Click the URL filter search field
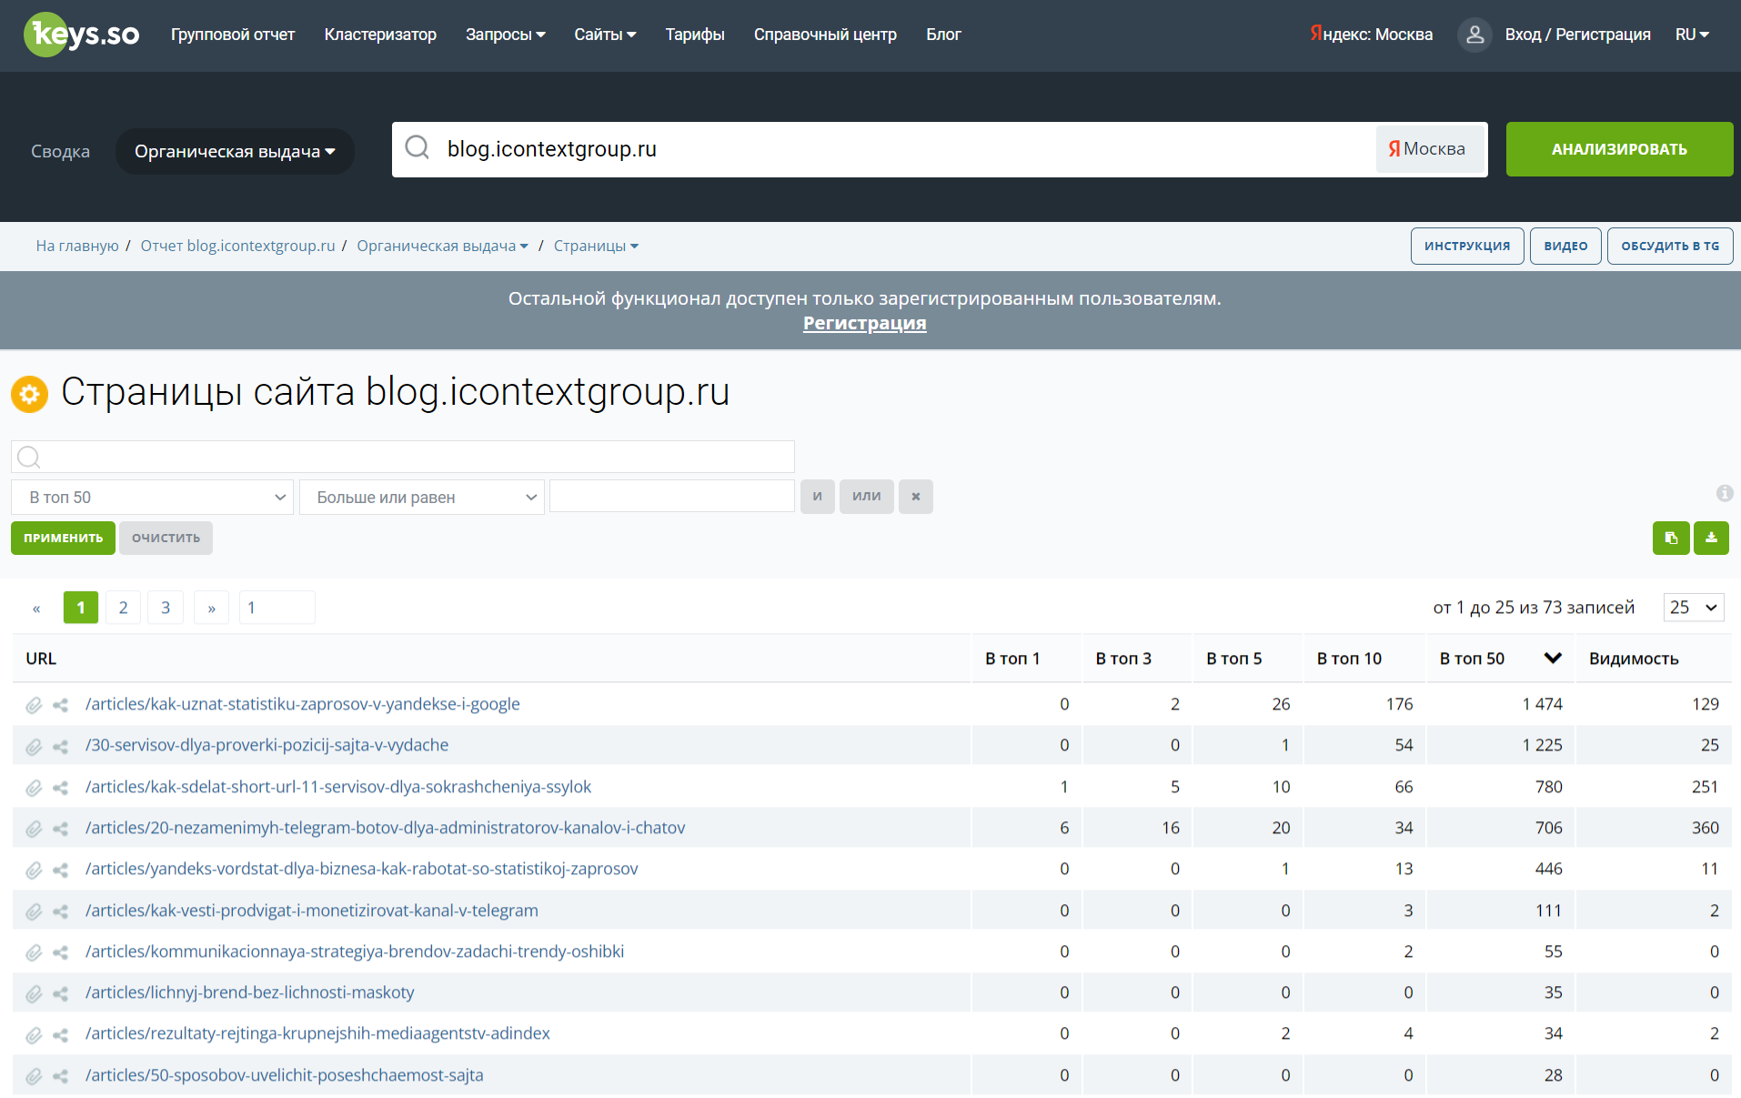Image resolution: width=1741 pixels, height=1098 pixels. tap(403, 457)
